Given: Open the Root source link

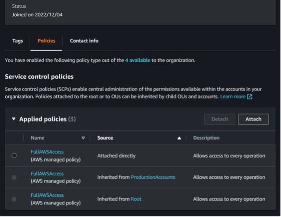Looking at the screenshot, I should (x=136, y=199).
